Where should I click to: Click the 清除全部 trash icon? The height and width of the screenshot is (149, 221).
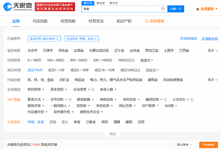pyautogui.click(x=203, y=39)
